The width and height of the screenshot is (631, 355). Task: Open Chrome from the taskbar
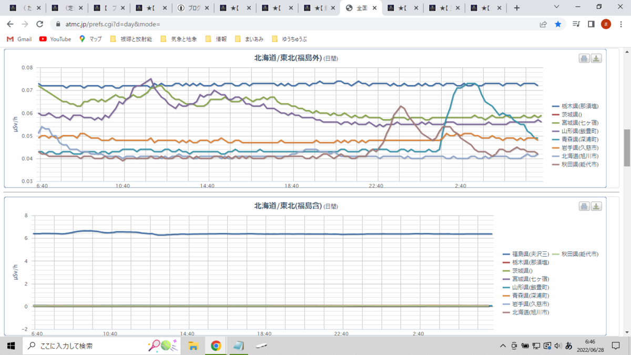click(x=216, y=346)
